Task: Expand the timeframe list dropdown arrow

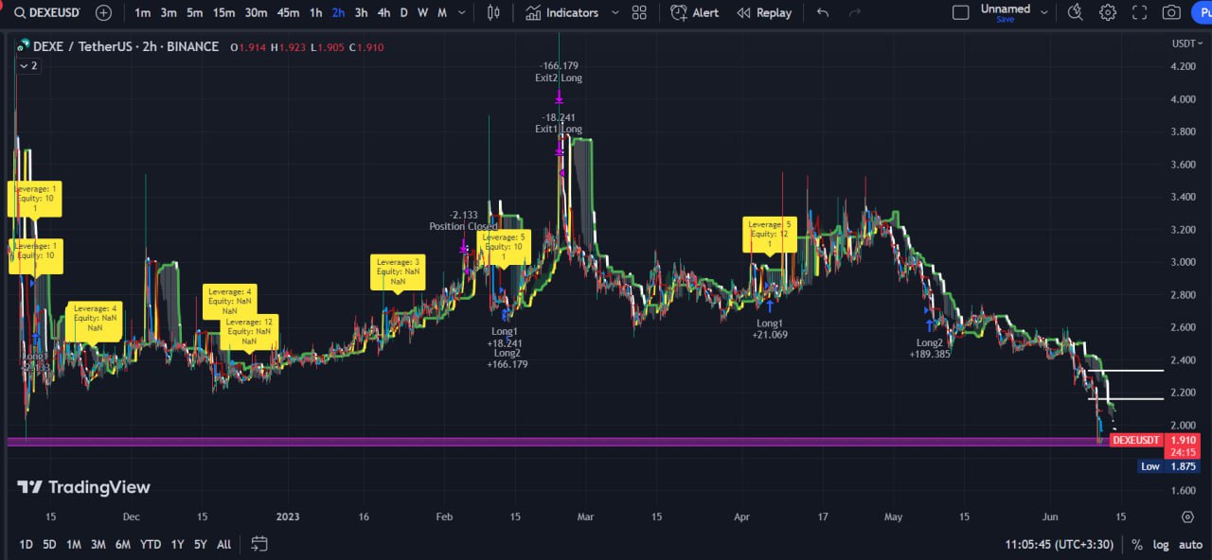Action: tap(461, 12)
